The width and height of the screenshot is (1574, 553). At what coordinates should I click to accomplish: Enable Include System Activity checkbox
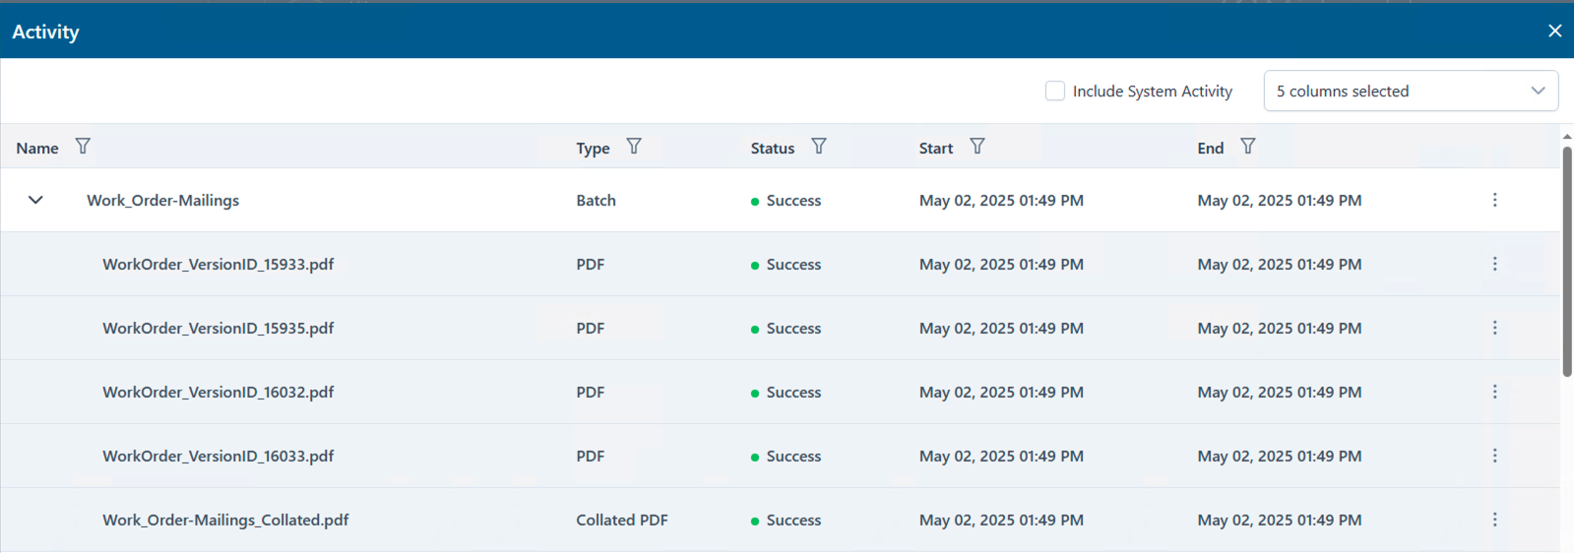[x=1055, y=91]
